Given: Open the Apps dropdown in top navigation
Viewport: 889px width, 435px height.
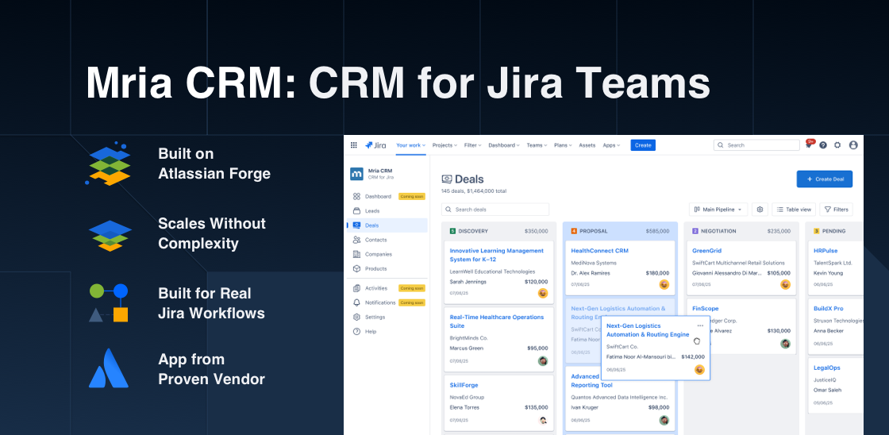Looking at the screenshot, I should click(611, 145).
